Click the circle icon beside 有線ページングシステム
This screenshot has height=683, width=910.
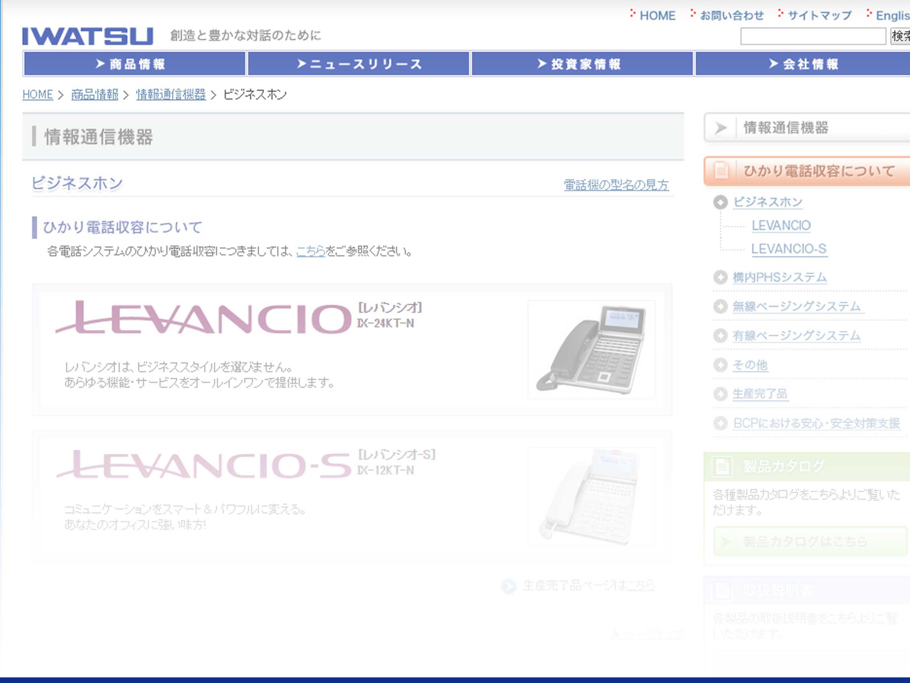pos(720,336)
